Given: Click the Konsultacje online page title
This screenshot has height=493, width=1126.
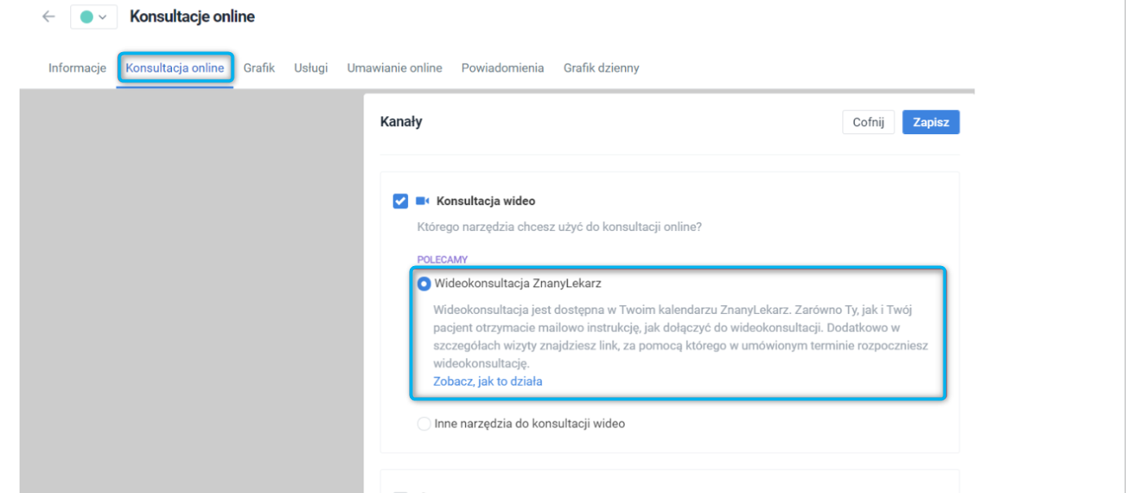Looking at the screenshot, I should [192, 15].
